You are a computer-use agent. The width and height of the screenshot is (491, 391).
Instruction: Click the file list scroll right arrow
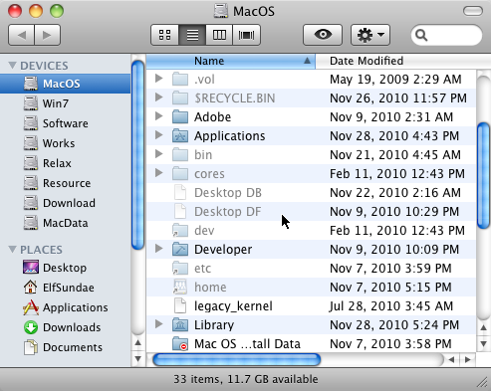[x=468, y=359]
